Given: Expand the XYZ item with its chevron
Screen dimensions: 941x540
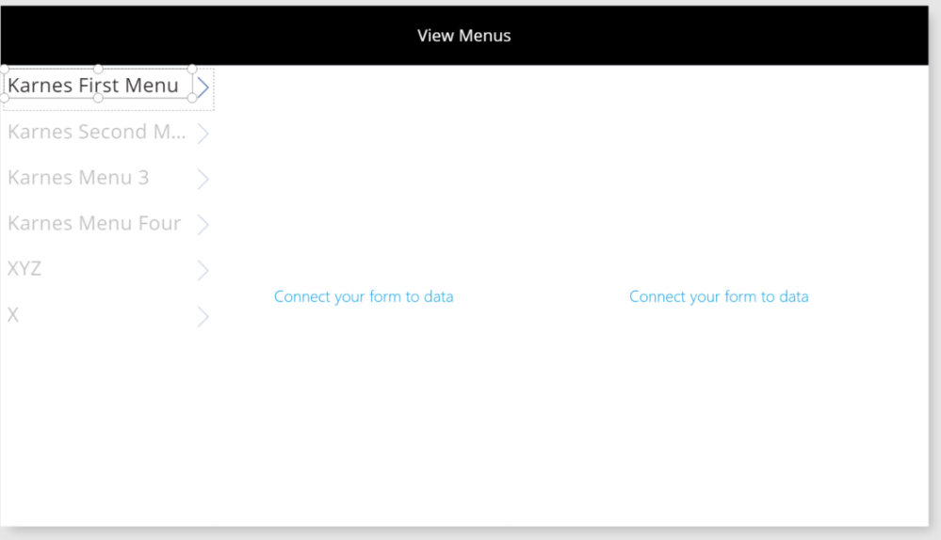Looking at the screenshot, I should click(203, 271).
